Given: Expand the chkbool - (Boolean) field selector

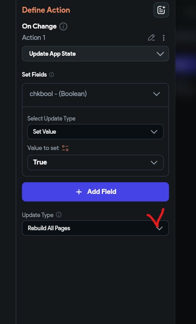Looking at the screenshot, I should point(95,94).
